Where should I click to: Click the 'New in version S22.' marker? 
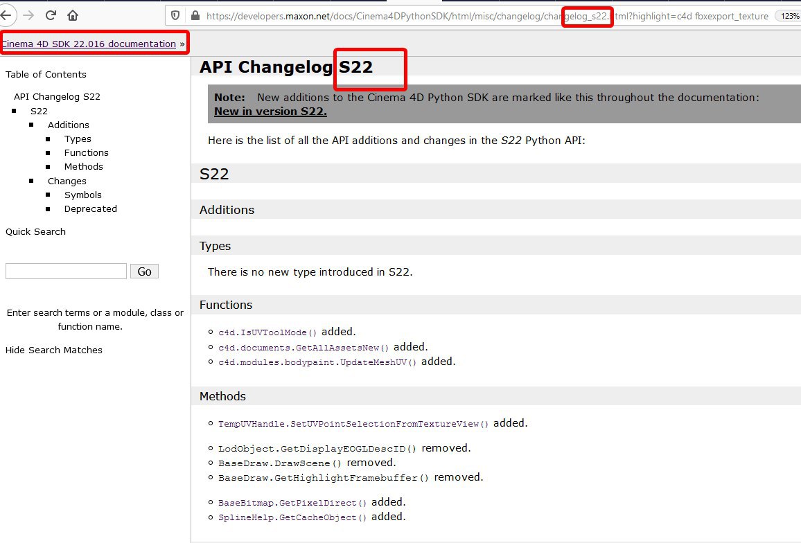click(270, 112)
